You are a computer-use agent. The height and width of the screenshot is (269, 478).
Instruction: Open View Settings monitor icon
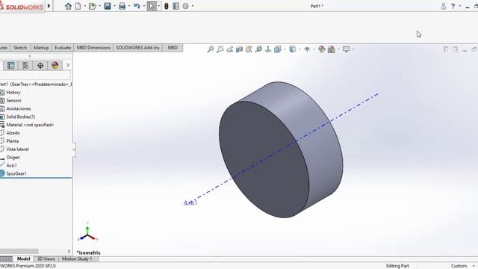point(346,49)
